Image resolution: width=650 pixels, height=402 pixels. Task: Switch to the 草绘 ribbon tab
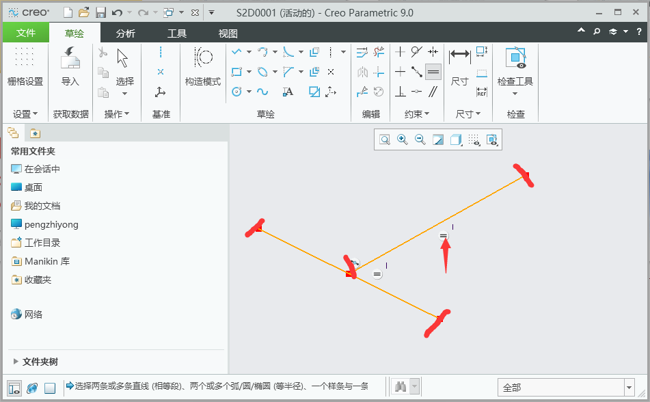pos(75,33)
